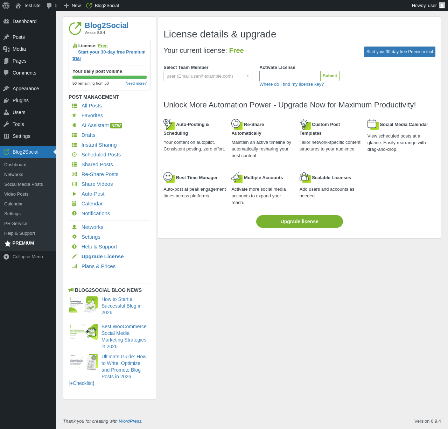Open the Posts admin menu
Viewport: 448px width, 429px height.
(x=28, y=37)
